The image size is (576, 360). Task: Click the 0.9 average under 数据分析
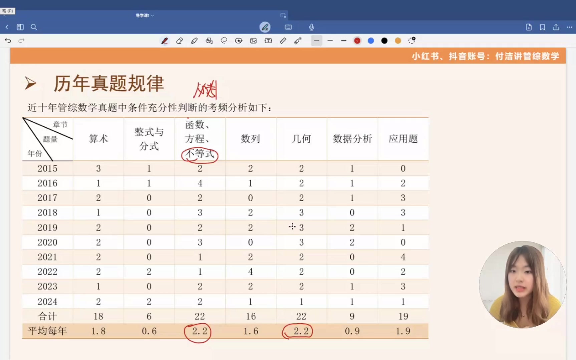(352, 331)
